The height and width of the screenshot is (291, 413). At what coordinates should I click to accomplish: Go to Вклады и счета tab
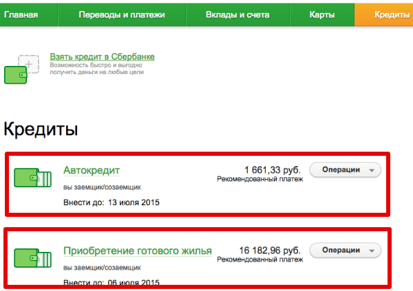(238, 14)
